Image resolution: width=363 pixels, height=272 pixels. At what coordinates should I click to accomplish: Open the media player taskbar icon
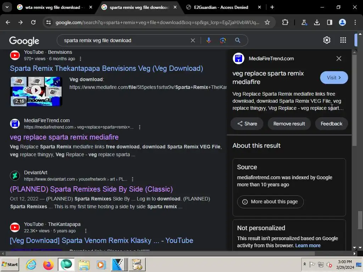101,265
